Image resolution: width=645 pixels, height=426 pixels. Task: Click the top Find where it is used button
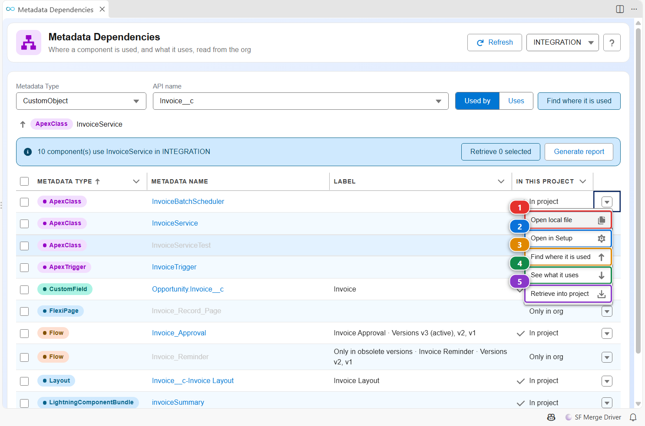[579, 101]
